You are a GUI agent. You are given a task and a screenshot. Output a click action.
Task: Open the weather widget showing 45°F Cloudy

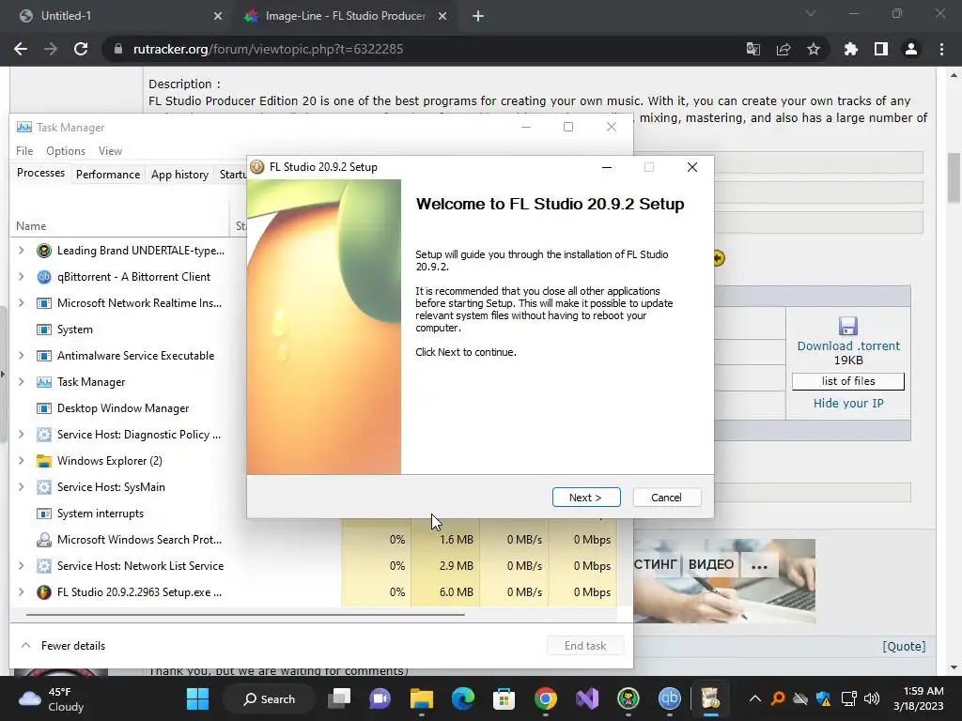53,698
